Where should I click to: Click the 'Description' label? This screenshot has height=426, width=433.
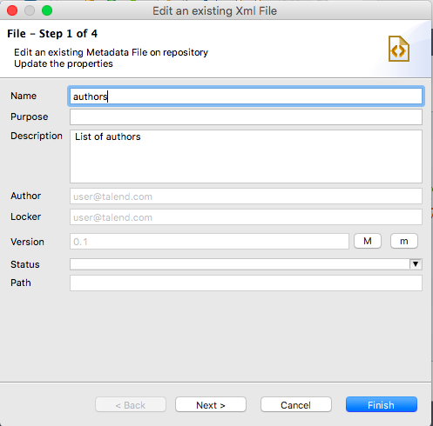pyautogui.click(x=37, y=136)
